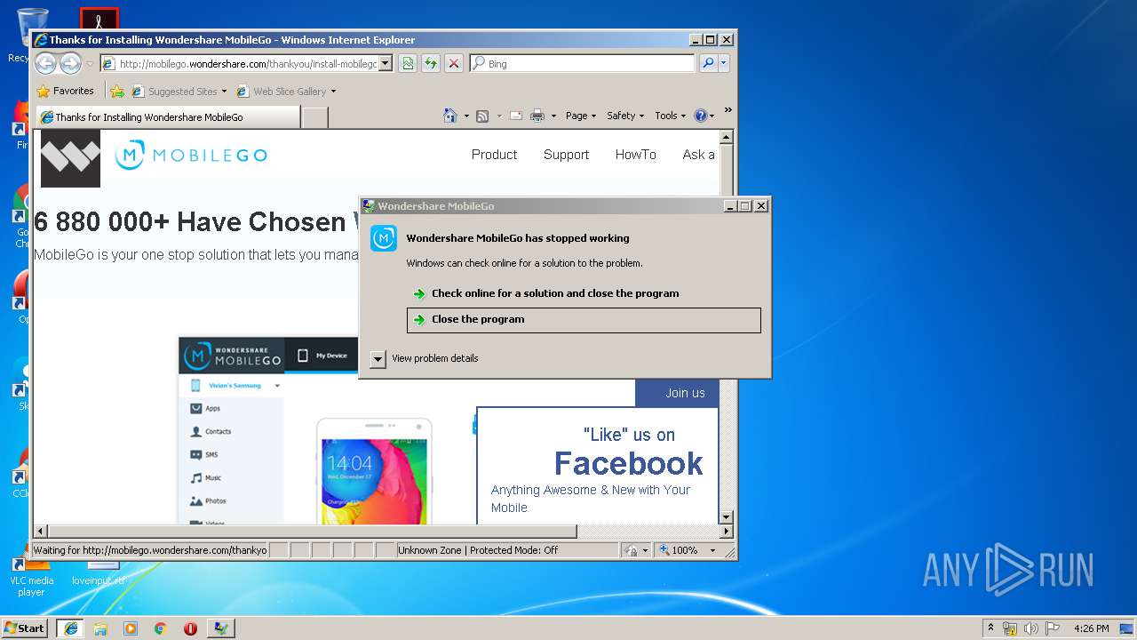Open recent pages dropdown next to Forward
Image resolution: width=1137 pixels, height=640 pixels.
[90, 64]
